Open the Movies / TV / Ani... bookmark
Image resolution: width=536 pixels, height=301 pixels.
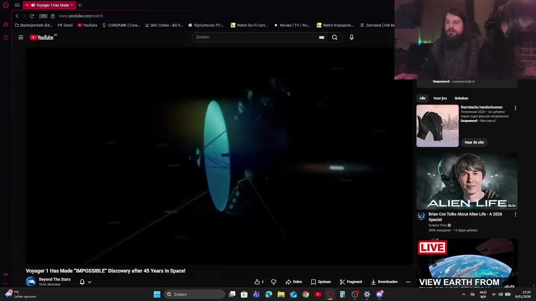tap(292, 25)
